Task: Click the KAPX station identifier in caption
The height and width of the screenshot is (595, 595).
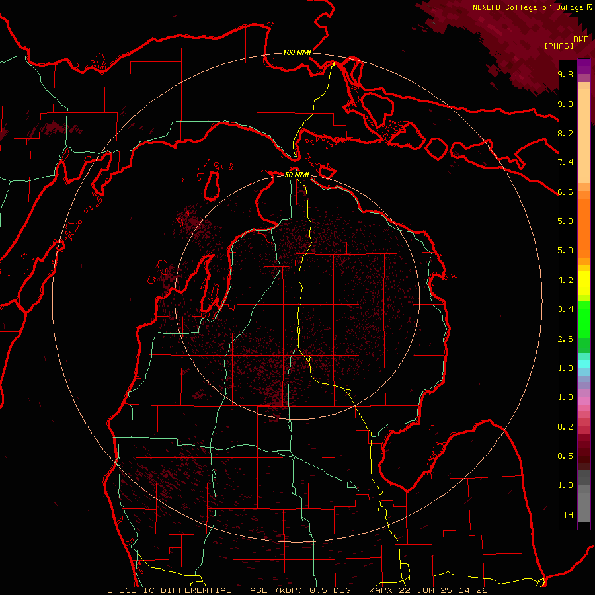Action: click(x=382, y=590)
